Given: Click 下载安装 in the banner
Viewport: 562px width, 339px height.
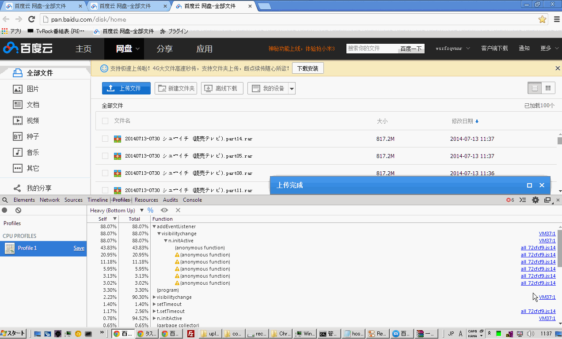Looking at the screenshot, I should click(x=308, y=68).
